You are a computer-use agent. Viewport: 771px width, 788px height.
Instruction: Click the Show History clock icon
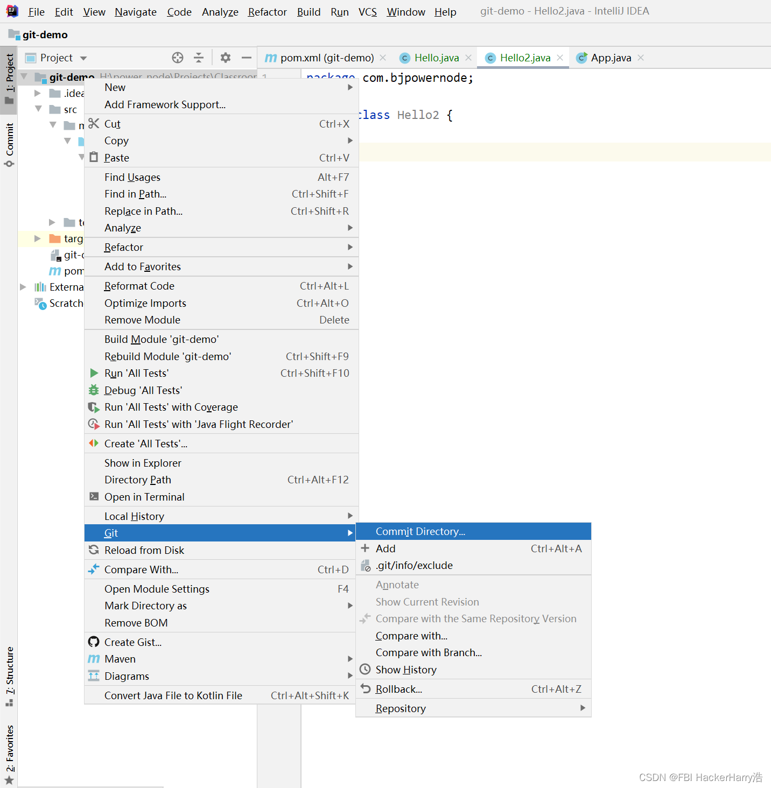point(365,669)
